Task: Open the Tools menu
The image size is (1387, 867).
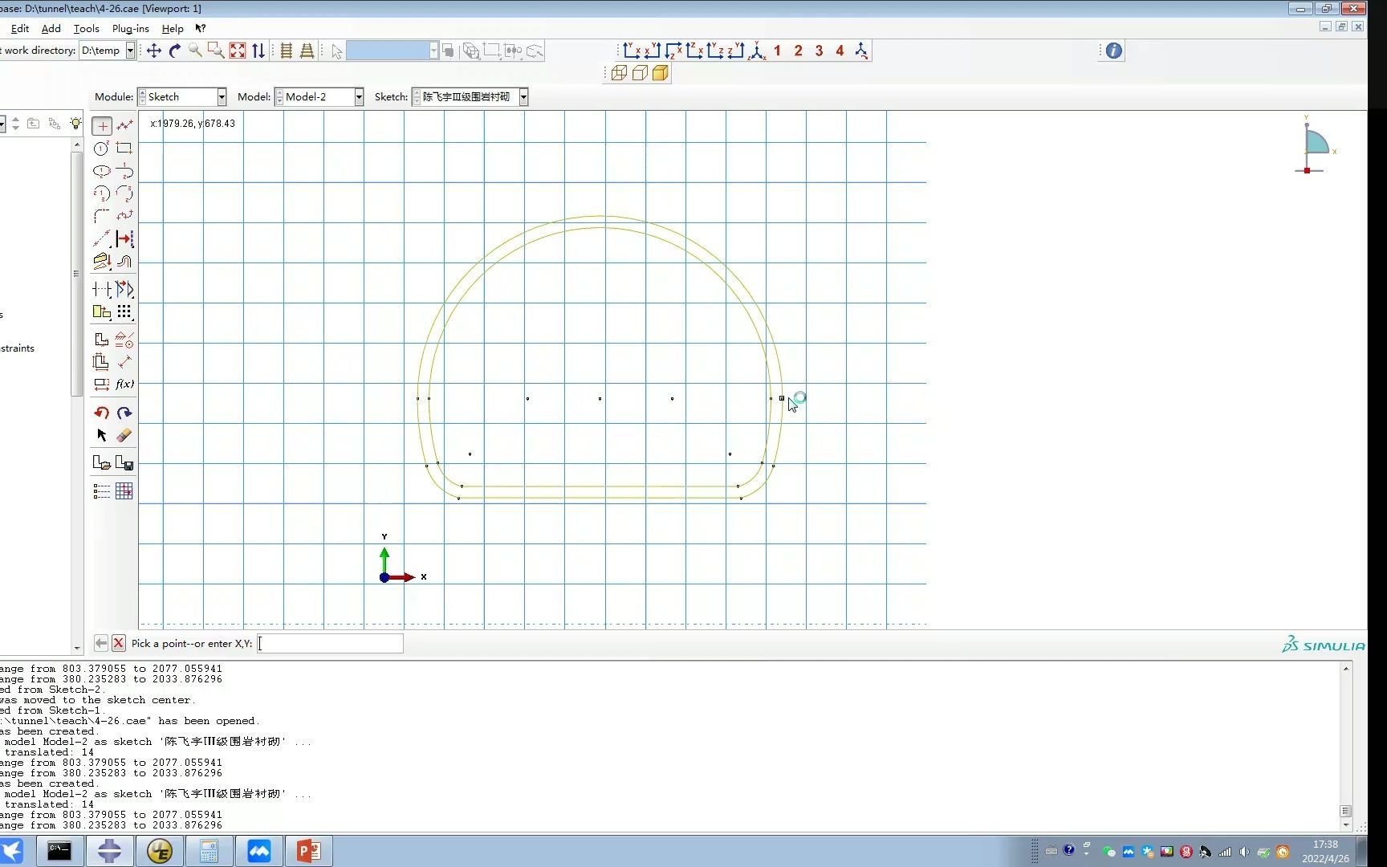Action: pos(87,29)
